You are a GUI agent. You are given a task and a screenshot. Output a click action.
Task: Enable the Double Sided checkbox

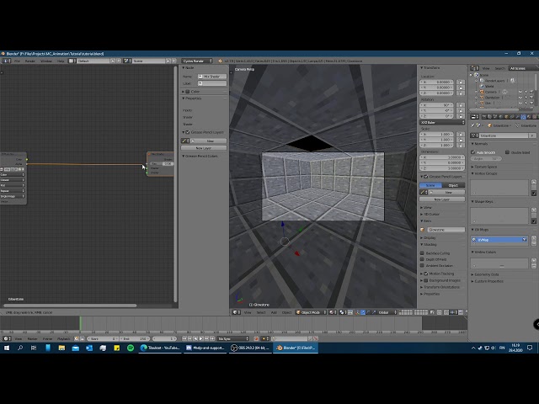(507, 152)
